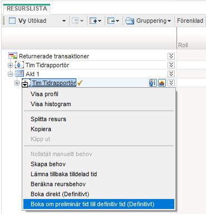Screen dimensions: 206x214
Task: Select the highlighted Tim Tidrapportör under Akt 1
Action: coord(54,83)
